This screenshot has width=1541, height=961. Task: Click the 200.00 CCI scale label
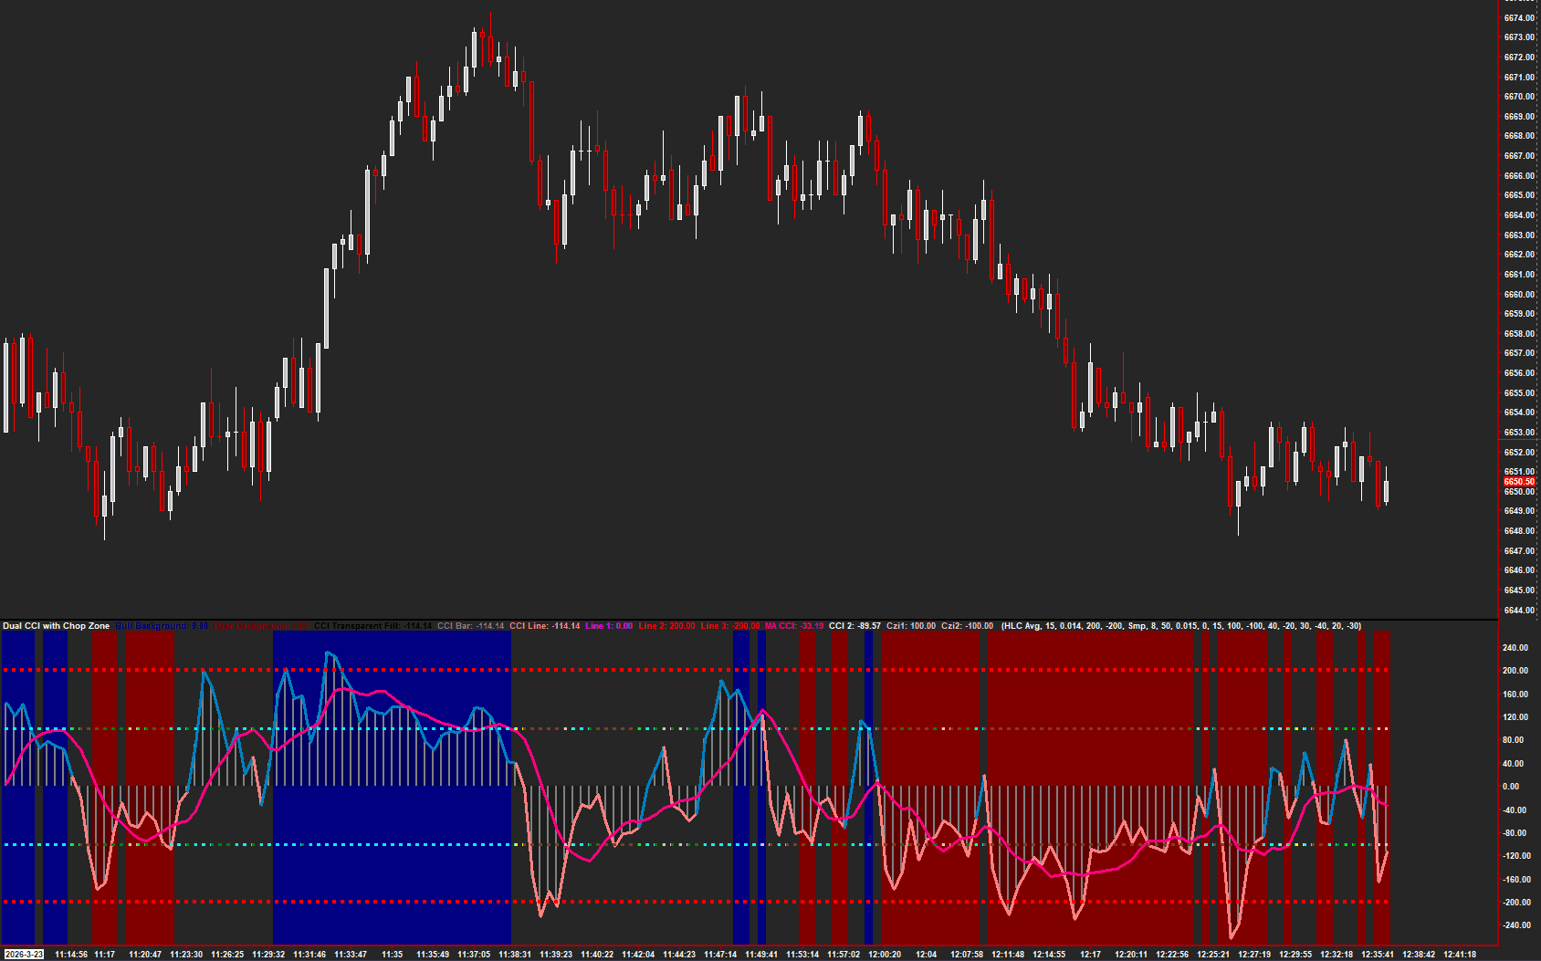point(1515,671)
